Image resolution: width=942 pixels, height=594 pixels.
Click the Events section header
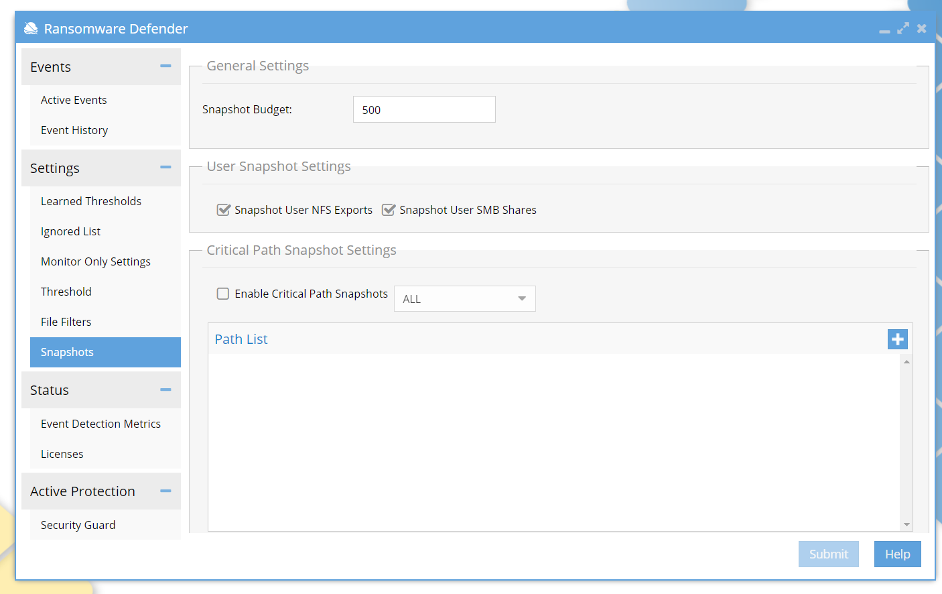pyautogui.click(x=101, y=67)
